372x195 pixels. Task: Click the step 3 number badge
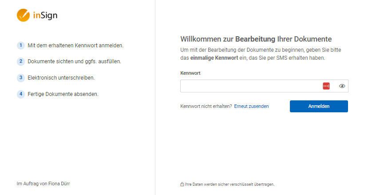(21, 78)
